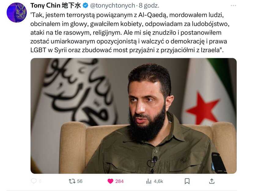Click the 56 repost count
The height and width of the screenshot is (191, 275).
80,181
